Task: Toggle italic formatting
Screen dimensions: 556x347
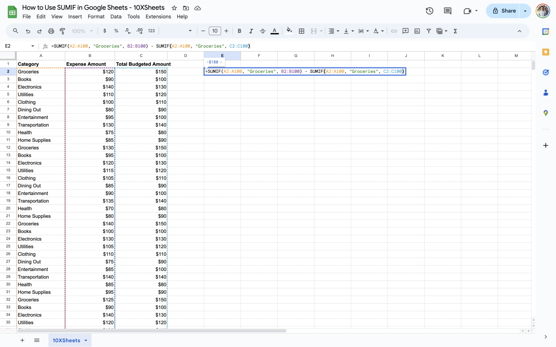Action: [251, 31]
